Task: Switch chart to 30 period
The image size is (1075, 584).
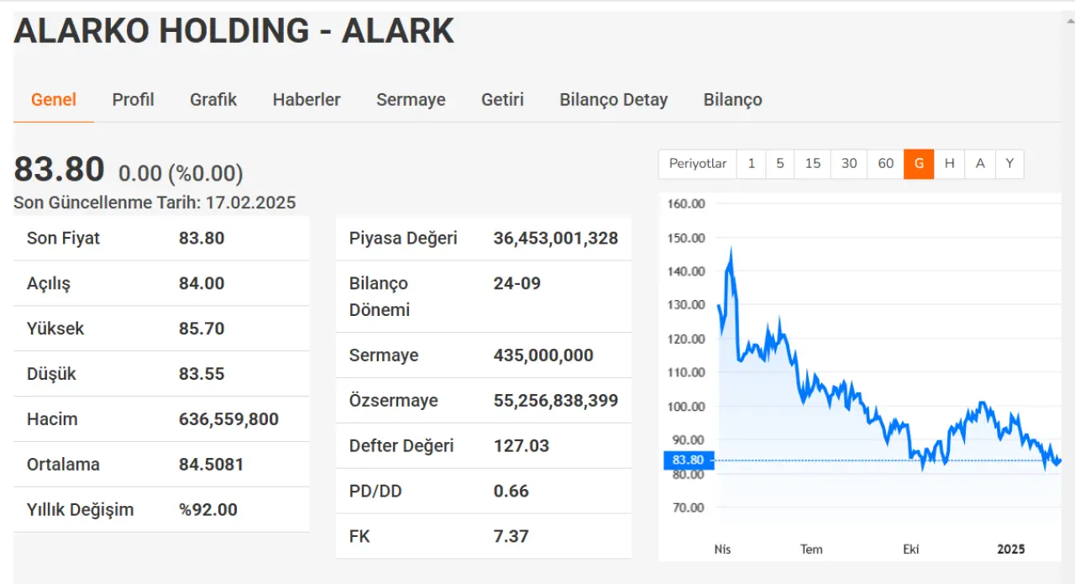Action: 849,164
